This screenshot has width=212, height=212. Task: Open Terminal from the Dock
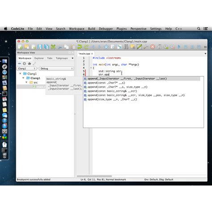4,93
